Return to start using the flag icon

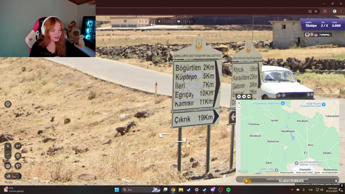coord(18,166)
